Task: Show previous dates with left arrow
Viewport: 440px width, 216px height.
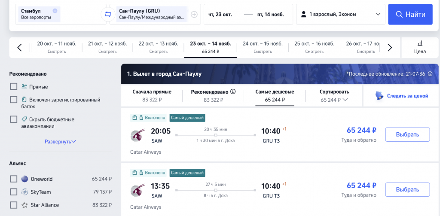Action: (19, 48)
